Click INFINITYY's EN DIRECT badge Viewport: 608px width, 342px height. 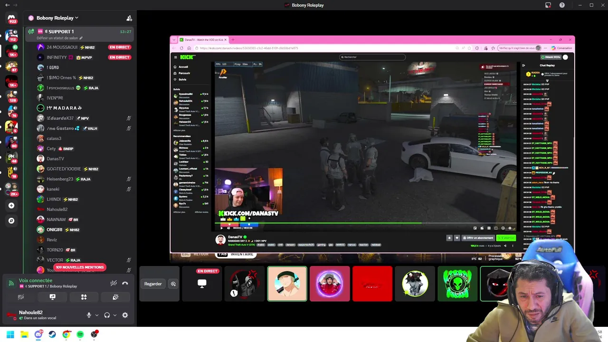point(120,57)
